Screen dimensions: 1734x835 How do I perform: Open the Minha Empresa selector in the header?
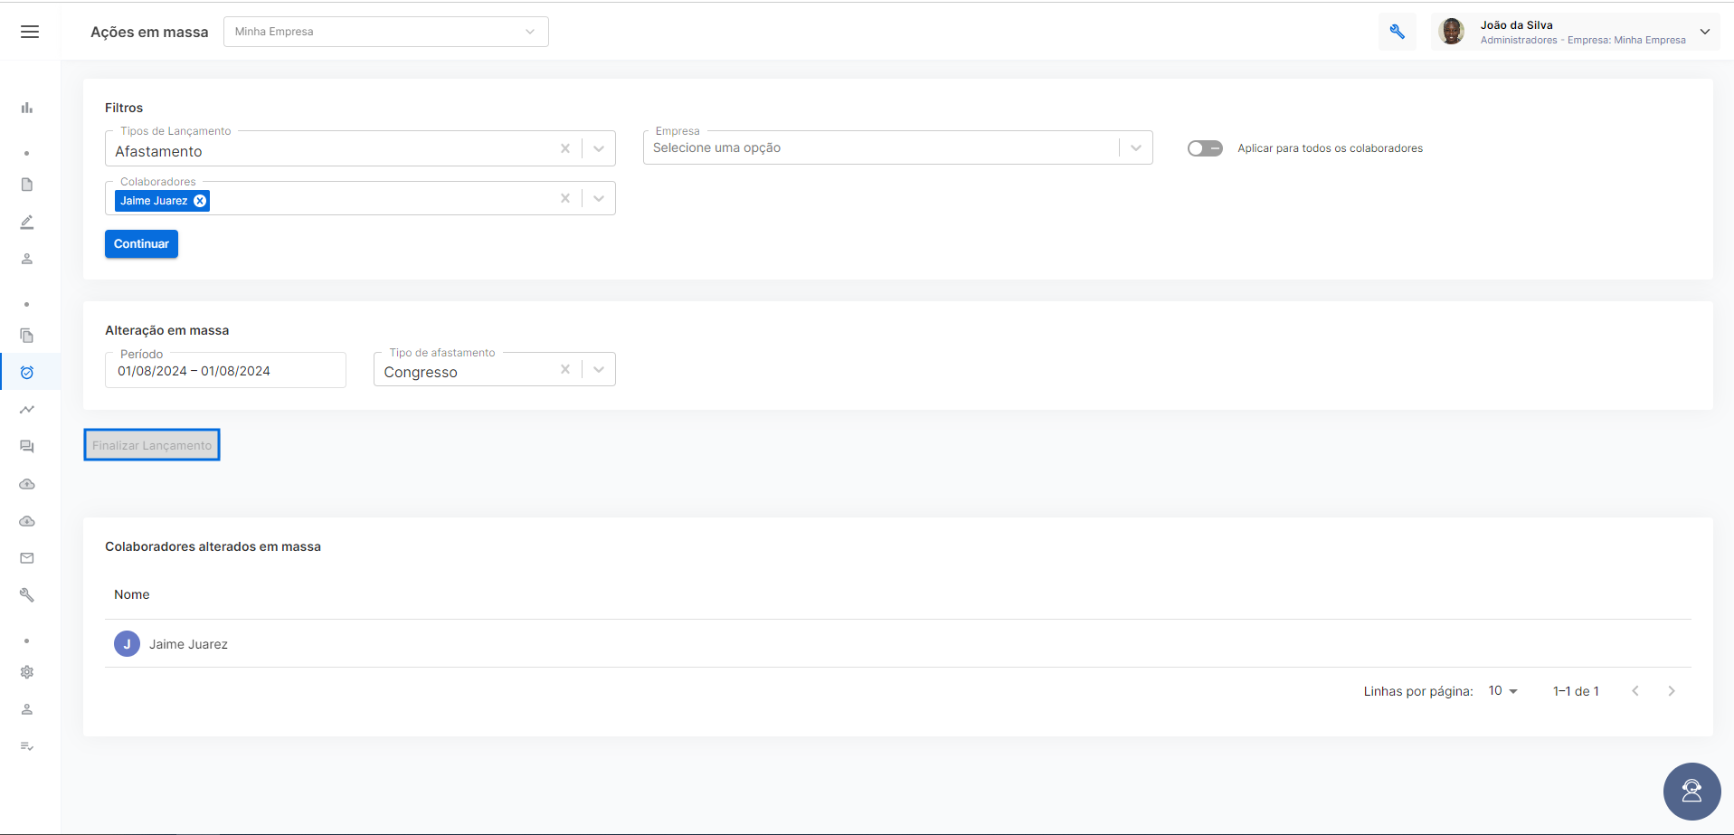[x=386, y=32]
